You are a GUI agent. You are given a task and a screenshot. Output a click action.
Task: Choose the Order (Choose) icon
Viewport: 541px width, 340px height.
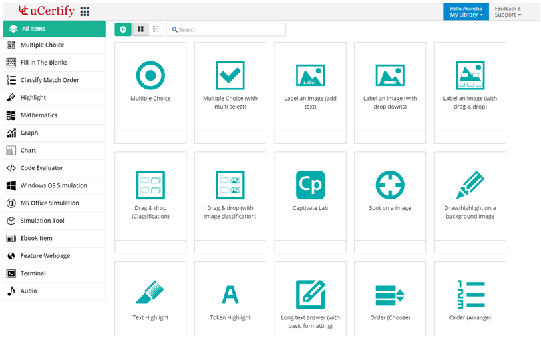click(x=390, y=295)
